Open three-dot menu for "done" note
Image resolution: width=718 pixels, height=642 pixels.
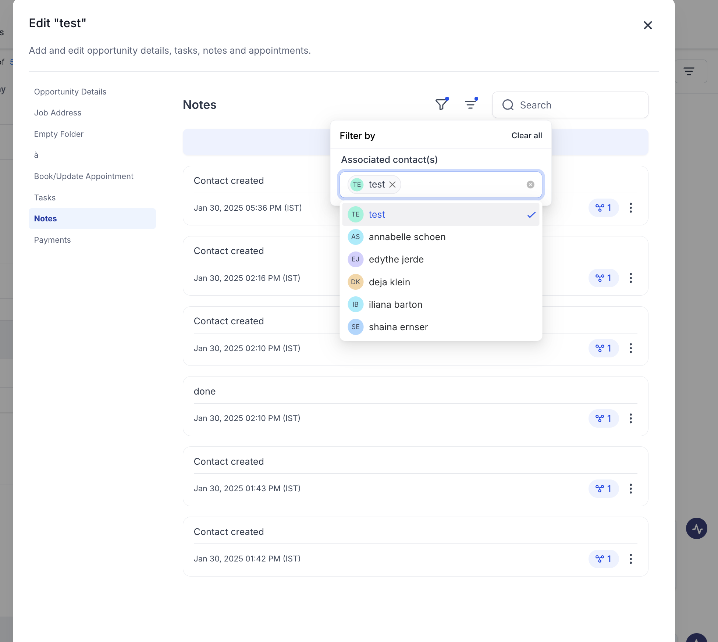(630, 418)
